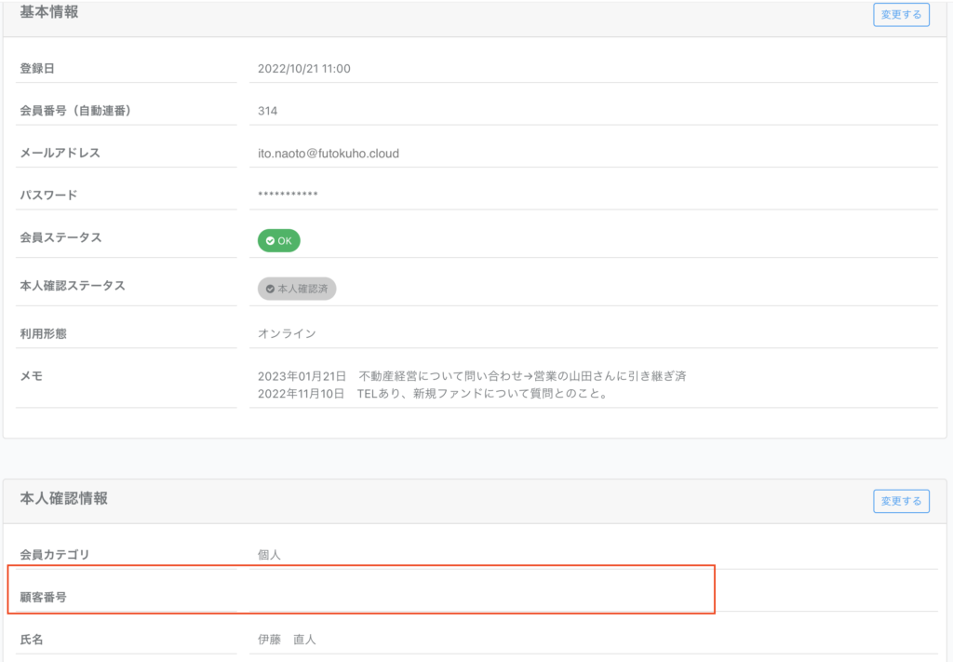953x662 pixels.
Task: Click the checkmark icon in 本人確認済 badge
Action: click(x=270, y=290)
